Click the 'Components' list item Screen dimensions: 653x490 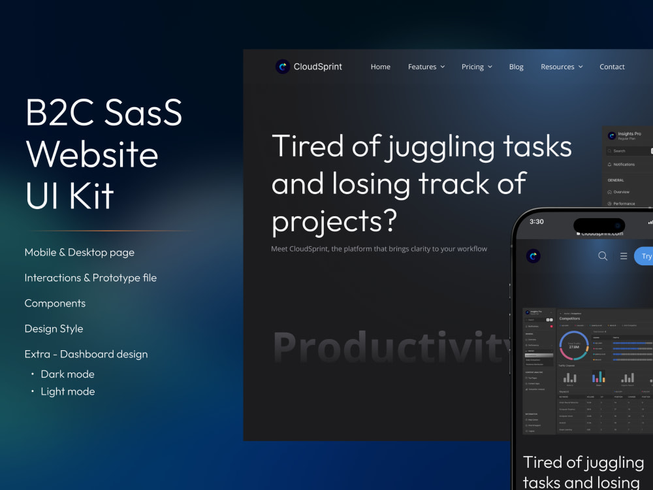[55, 303]
